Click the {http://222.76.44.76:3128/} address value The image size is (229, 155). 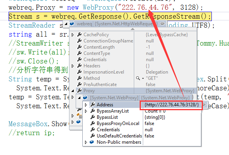pos(172,105)
